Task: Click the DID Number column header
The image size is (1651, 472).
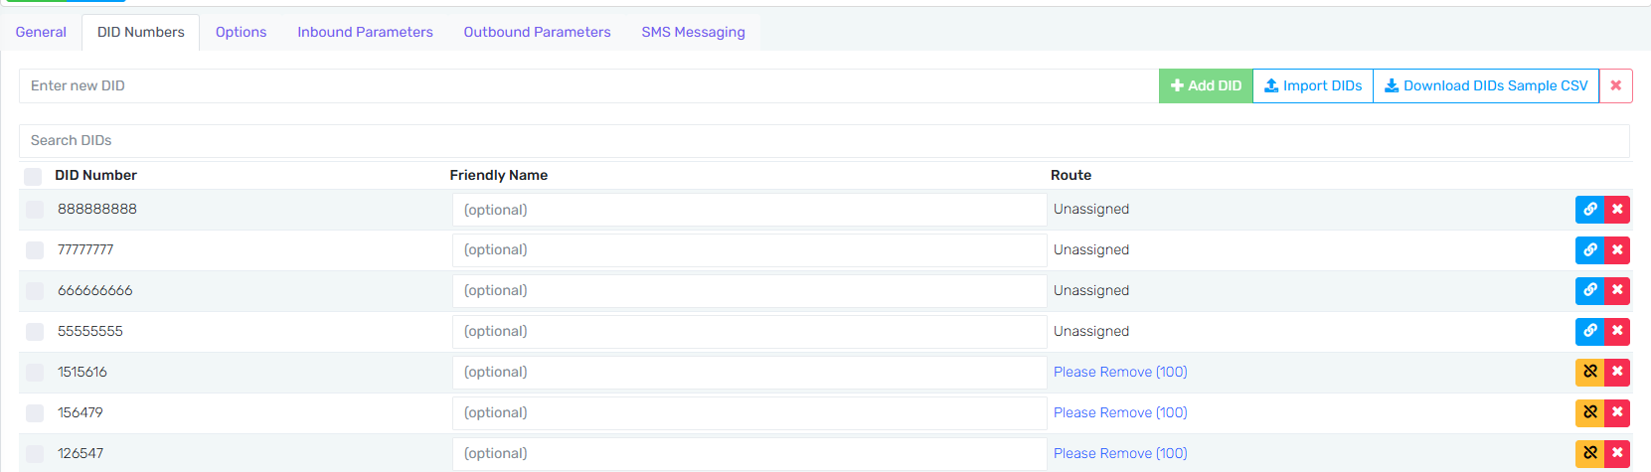Action: 95,175
